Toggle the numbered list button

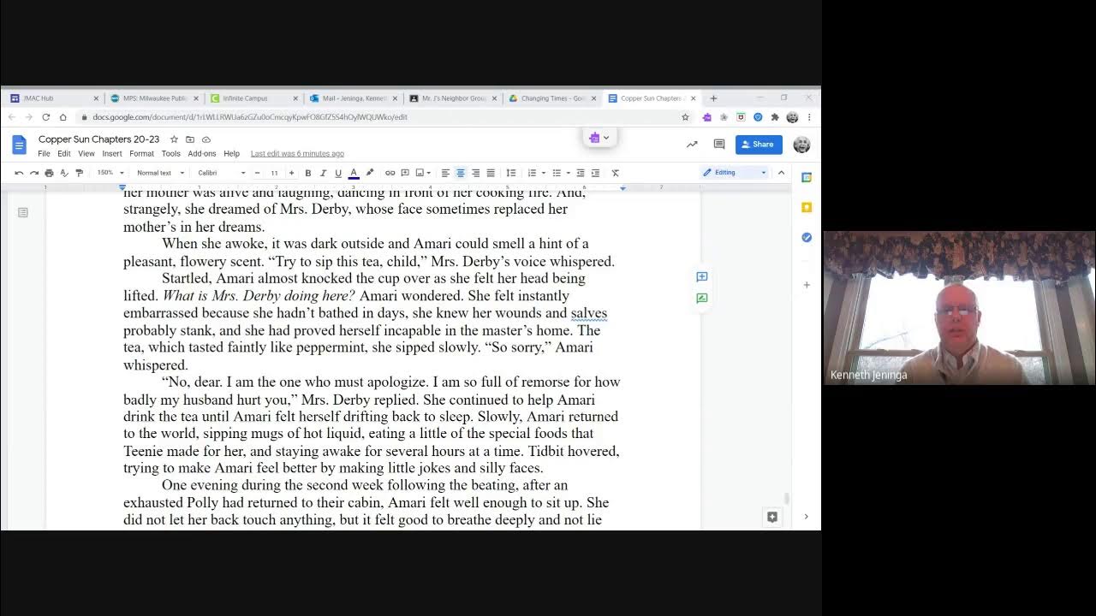tap(532, 173)
